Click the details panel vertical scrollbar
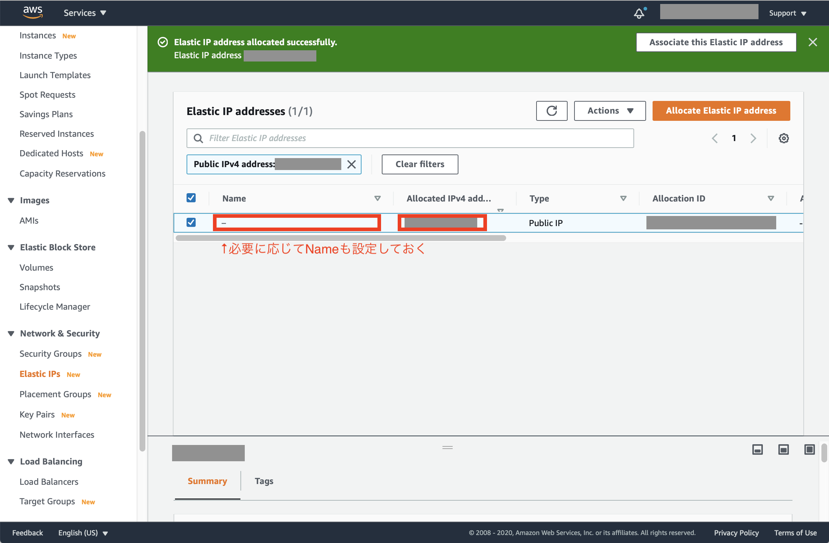 (824, 453)
